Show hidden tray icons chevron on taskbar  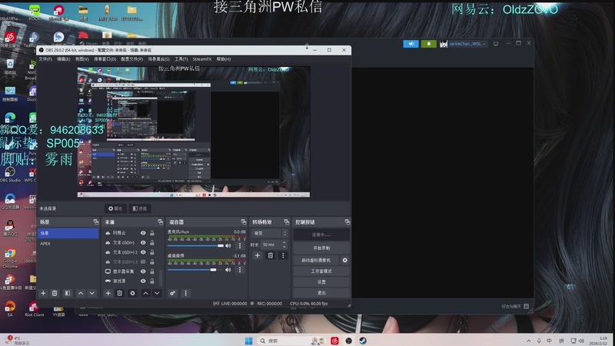coord(529,341)
